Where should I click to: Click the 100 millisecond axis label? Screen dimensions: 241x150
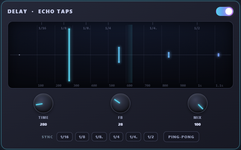click(41, 85)
